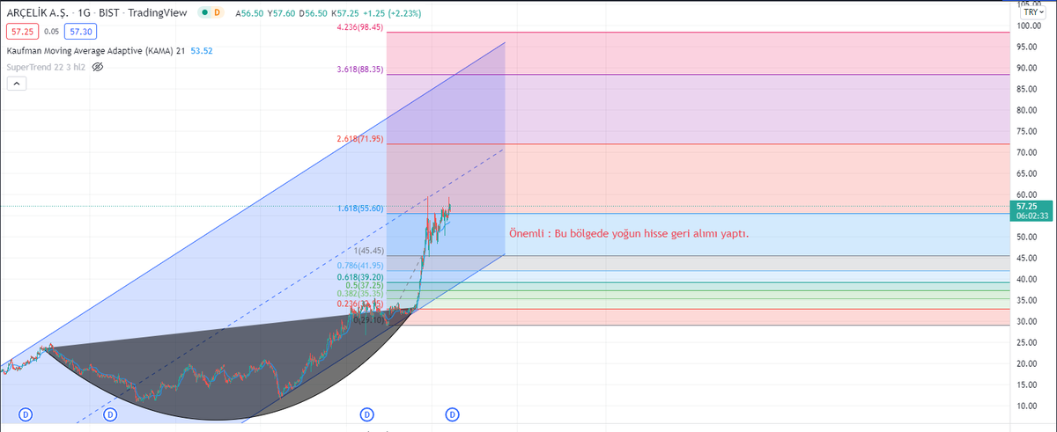
Task: Click the Fibonacci 1.618(55.60) level label
Action: (x=361, y=209)
